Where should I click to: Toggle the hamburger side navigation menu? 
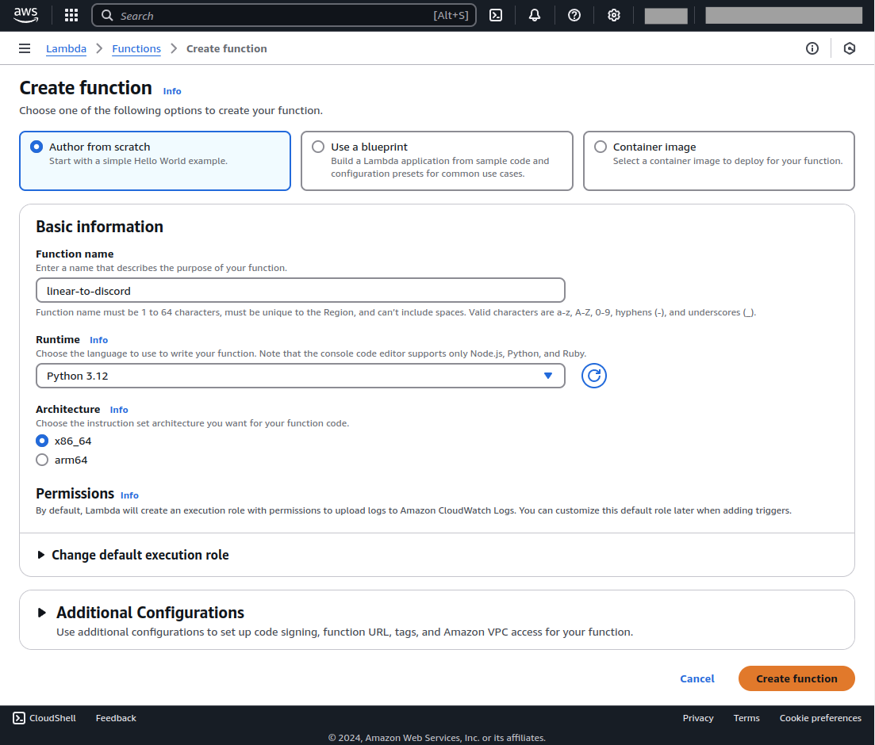(x=25, y=48)
